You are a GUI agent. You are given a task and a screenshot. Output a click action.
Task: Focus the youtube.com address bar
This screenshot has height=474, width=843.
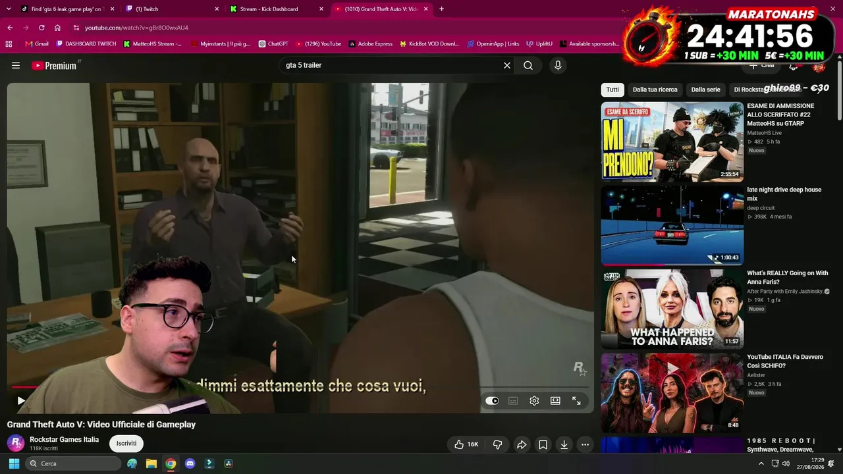tap(342, 28)
